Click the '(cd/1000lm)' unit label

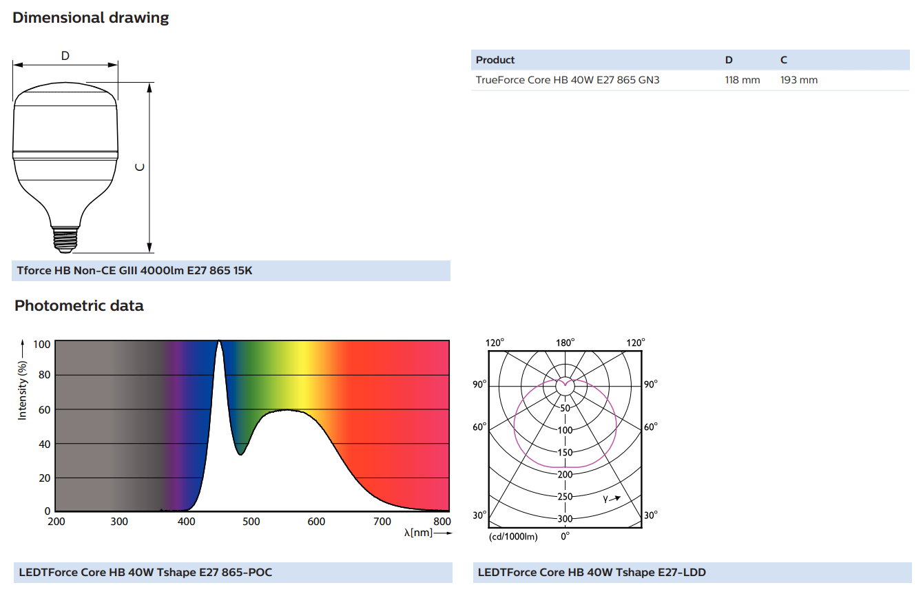click(513, 536)
